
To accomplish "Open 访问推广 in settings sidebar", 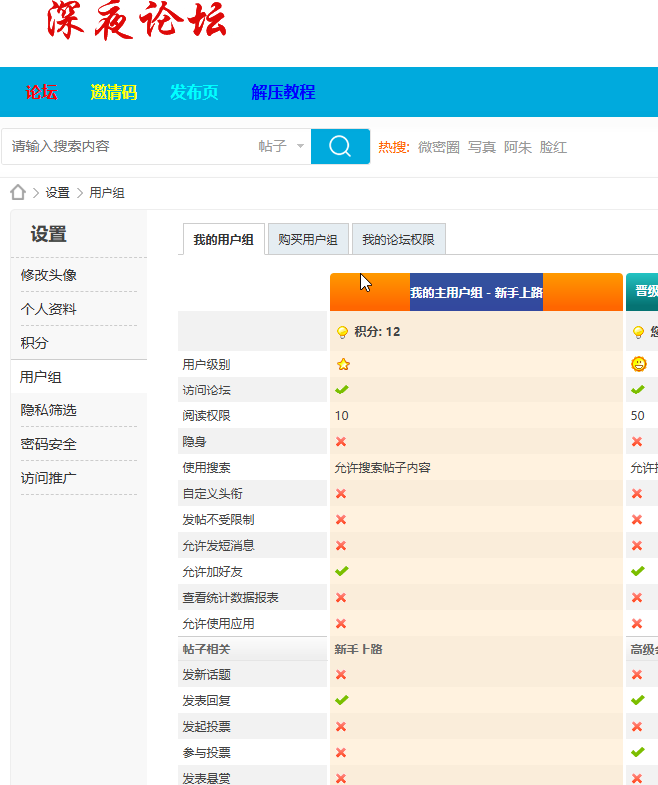I will click(x=49, y=478).
